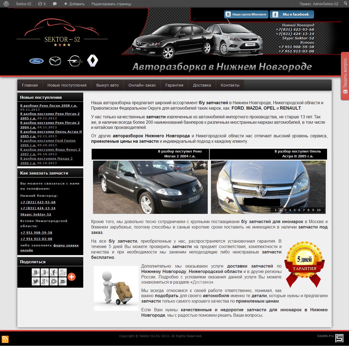Image resolution: width=349 pixels, height=346 pixels.
Task: Open the Привет, AdminSektor-52 account menu
Action: 319,4
